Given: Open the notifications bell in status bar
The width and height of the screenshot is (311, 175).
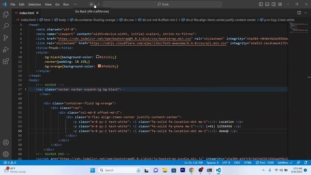Looking at the screenshot, I should [306, 162].
